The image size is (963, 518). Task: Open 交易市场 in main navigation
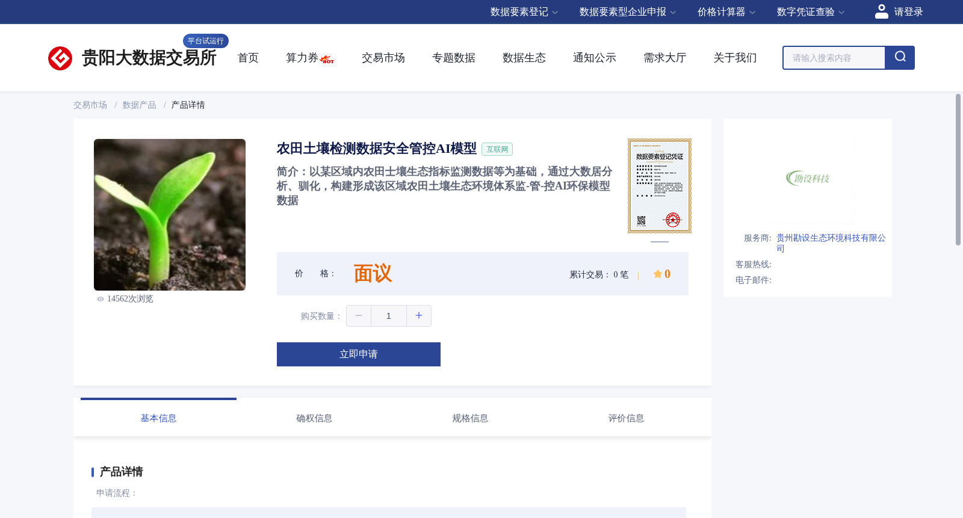pos(383,58)
